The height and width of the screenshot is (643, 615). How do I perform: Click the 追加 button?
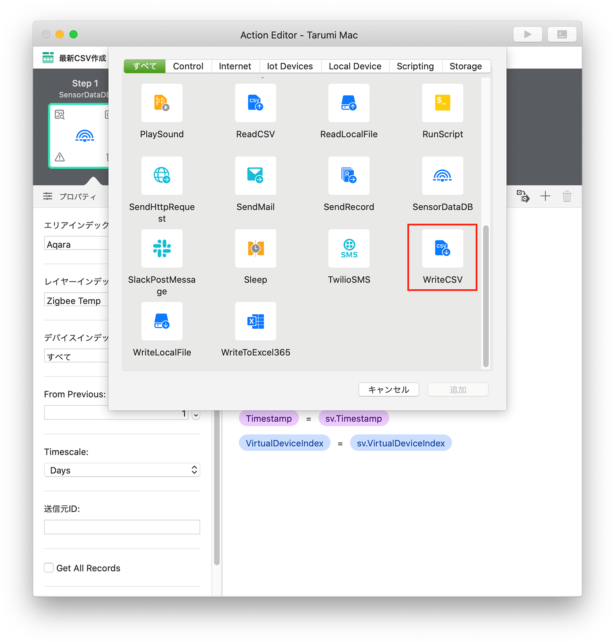pyautogui.click(x=458, y=390)
